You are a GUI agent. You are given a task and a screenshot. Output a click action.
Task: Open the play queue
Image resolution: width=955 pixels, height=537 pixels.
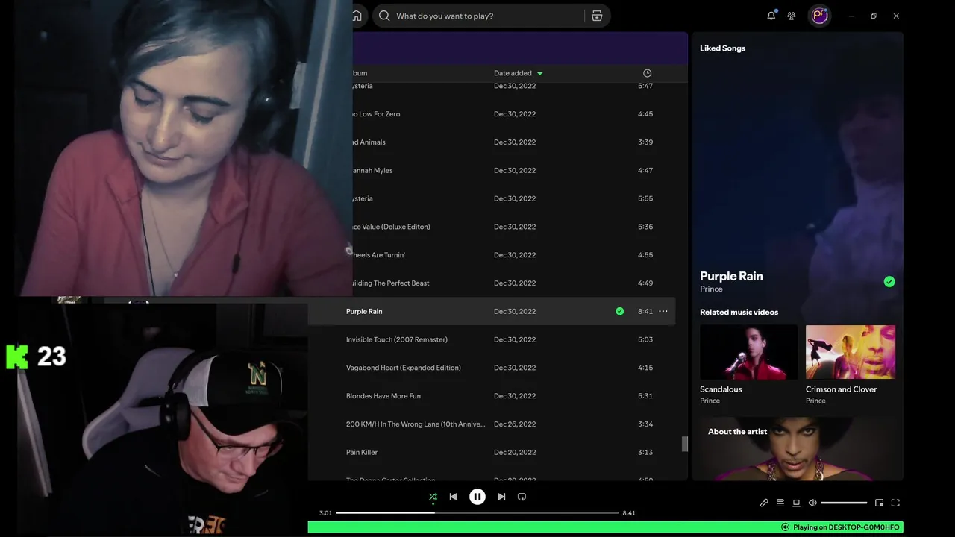780,503
